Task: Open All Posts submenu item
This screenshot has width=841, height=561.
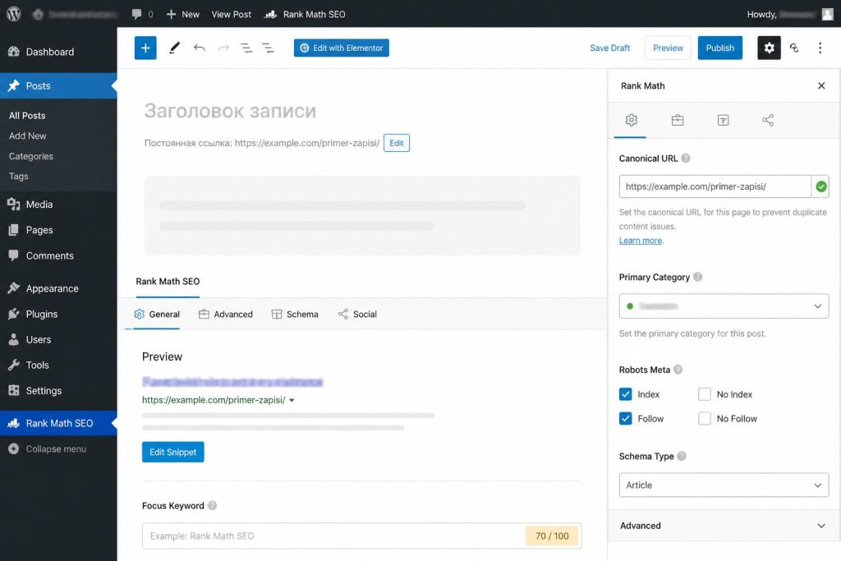Action: tap(27, 115)
